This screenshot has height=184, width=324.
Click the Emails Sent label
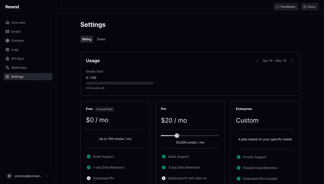[x=94, y=71]
